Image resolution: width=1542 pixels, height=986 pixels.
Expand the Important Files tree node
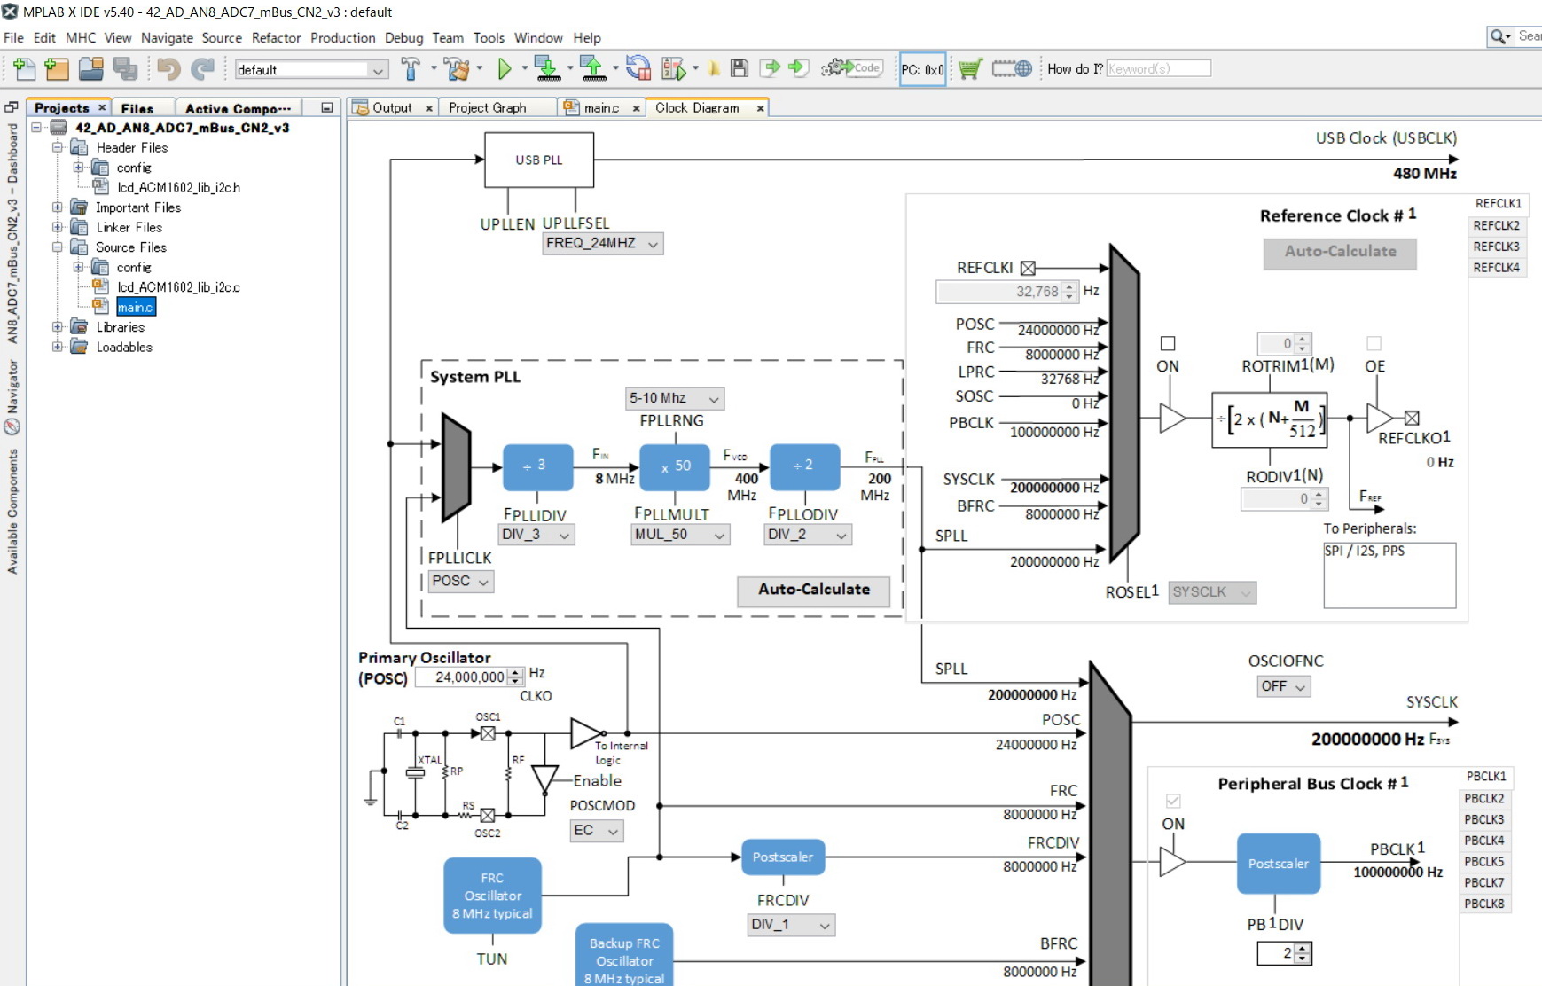point(58,207)
